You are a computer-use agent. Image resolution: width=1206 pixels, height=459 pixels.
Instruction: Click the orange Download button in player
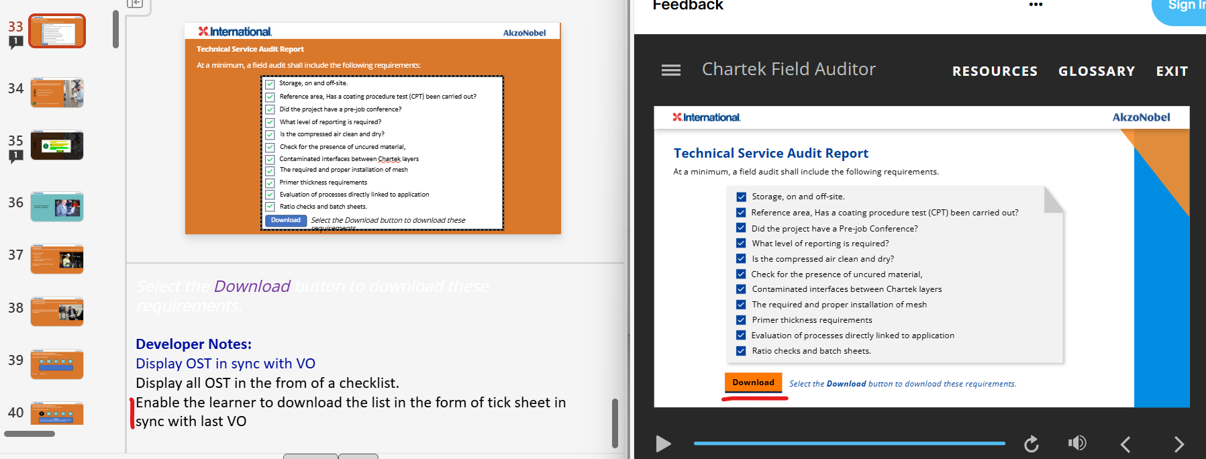tap(753, 382)
